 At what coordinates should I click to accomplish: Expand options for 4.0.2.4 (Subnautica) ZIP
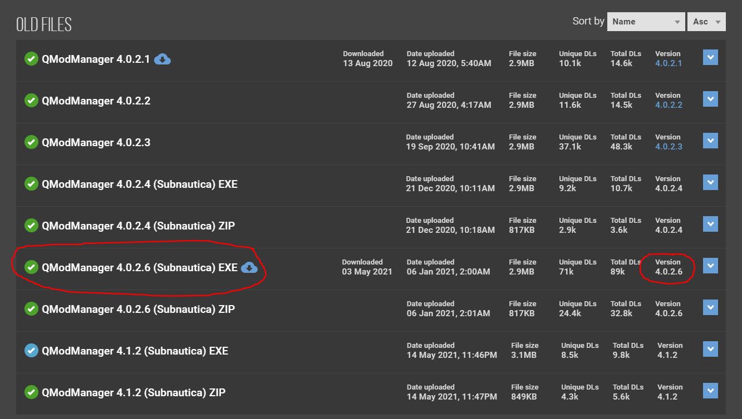pos(710,224)
